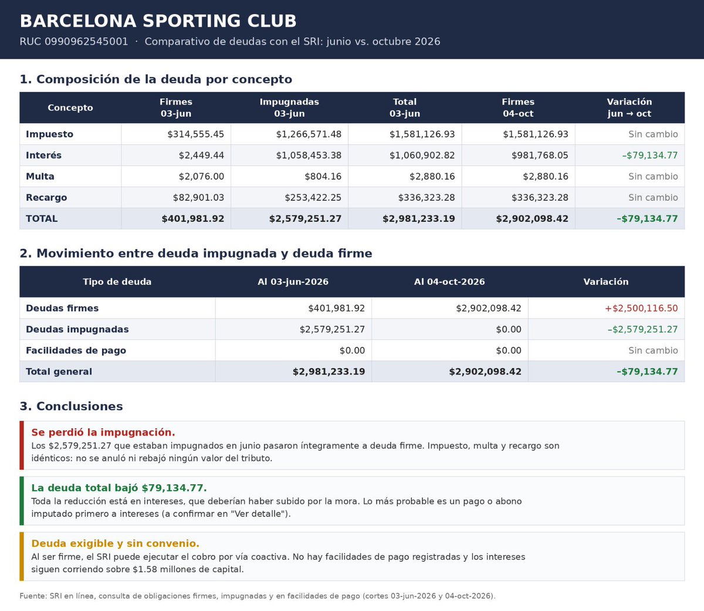The width and height of the screenshot is (704, 611).
Task: Select the "Deudas firmes" row label
Action: (x=62, y=309)
